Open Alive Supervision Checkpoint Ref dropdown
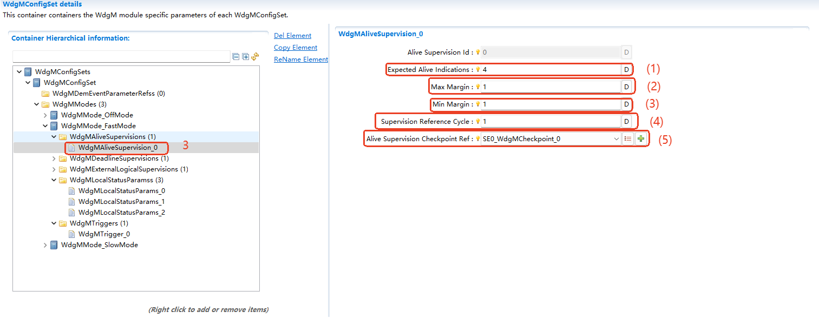 pyautogui.click(x=616, y=139)
